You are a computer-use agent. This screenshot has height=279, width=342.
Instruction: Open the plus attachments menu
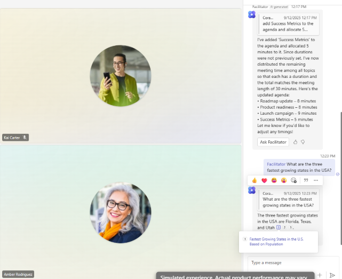(x=320, y=275)
